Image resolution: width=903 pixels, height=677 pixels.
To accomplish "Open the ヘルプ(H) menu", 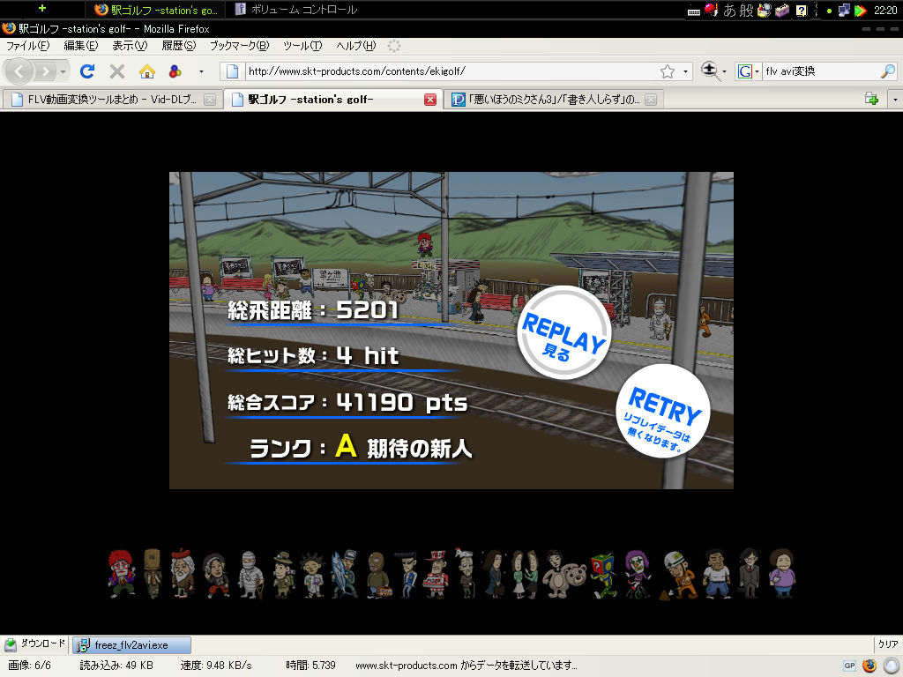I will coord(356,46).
